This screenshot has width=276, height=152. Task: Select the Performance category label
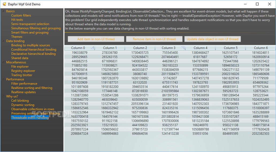pos(15,79)
